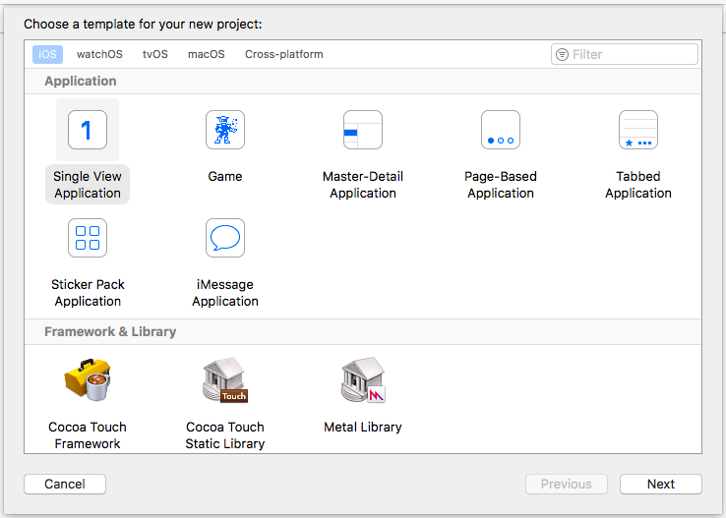Select the Sticker Pack Application icon

point(88,238)
